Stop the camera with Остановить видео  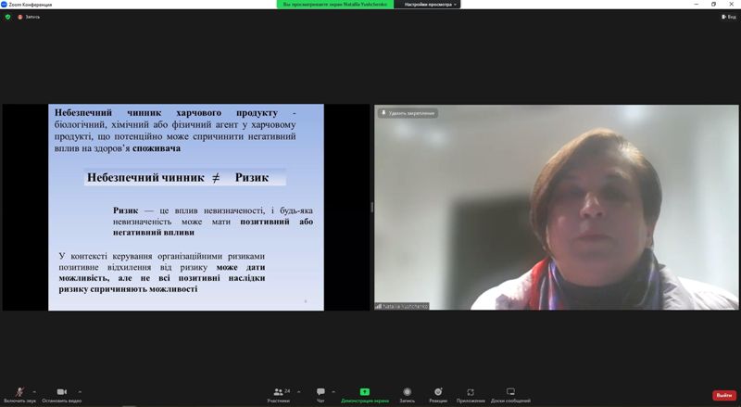[x=61, y=395]
